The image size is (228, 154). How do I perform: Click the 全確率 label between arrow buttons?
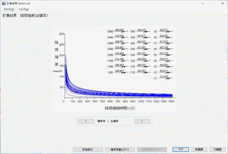115,121
